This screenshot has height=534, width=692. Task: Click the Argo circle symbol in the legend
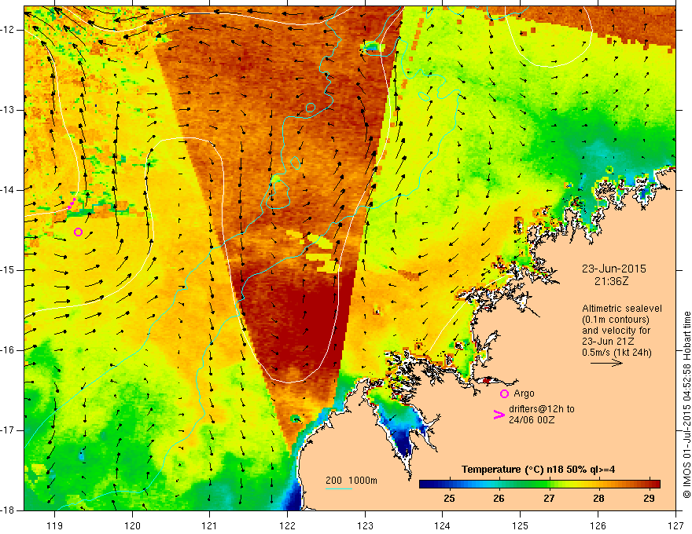point(504,393)
